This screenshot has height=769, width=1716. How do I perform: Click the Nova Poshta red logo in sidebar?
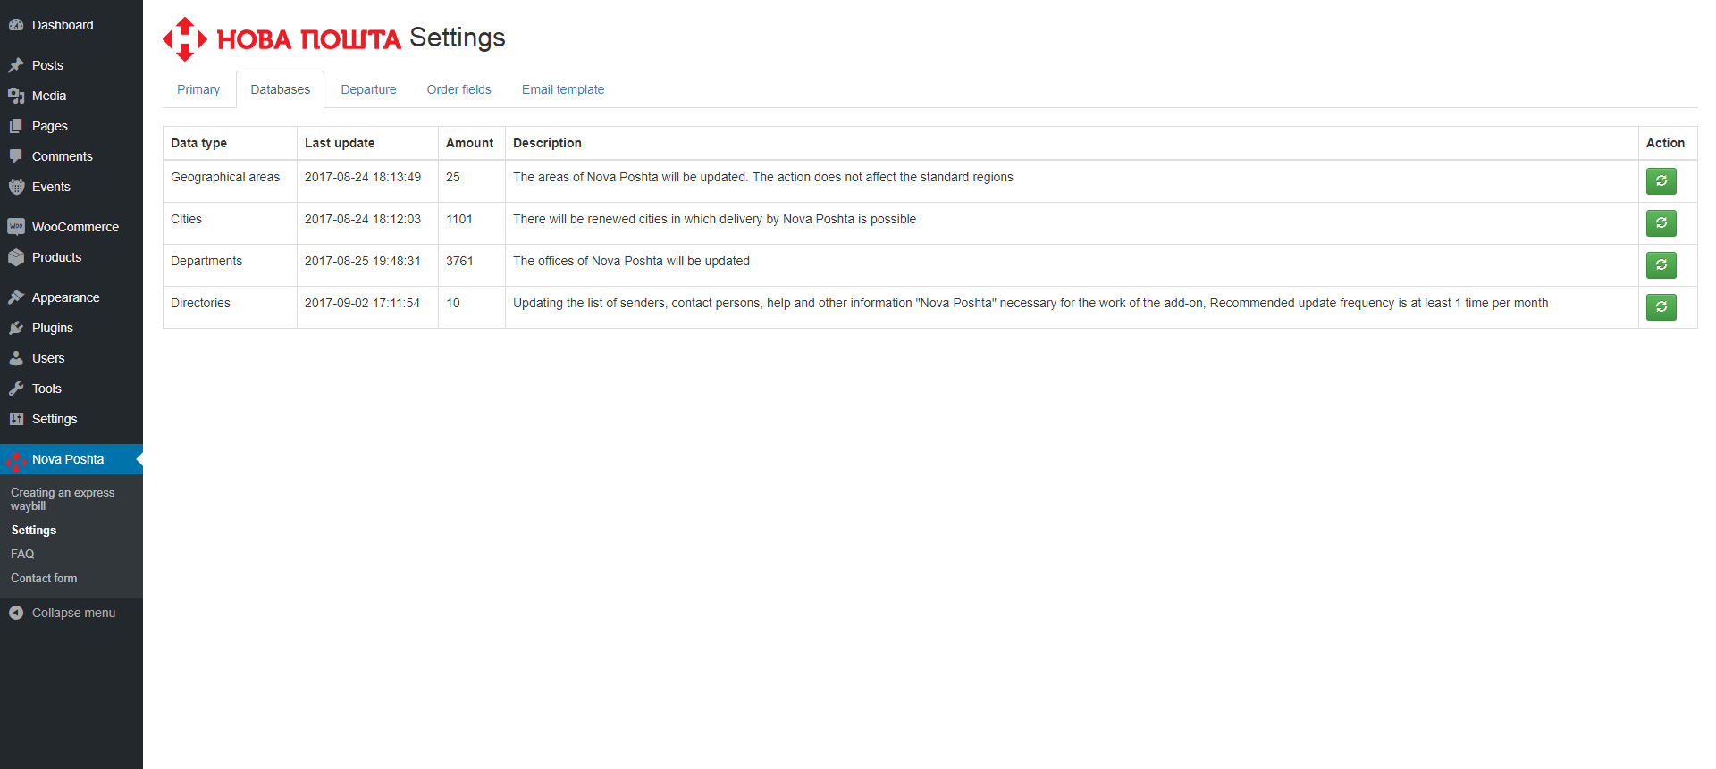tap(16, 460)
